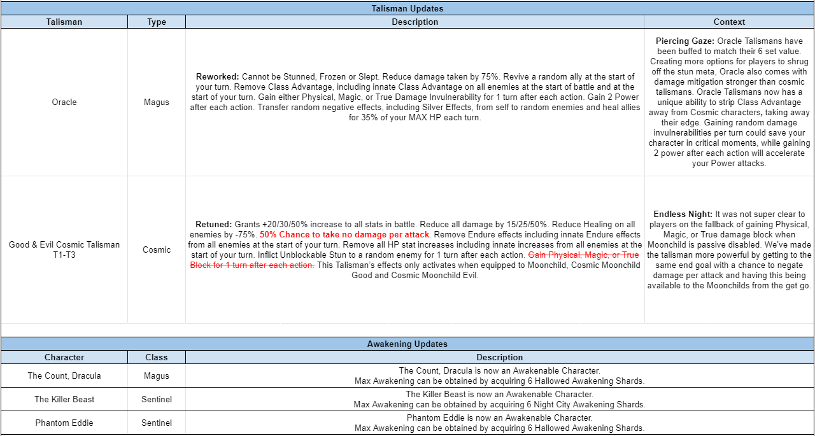Click the Class column header
Viewport: 815px width, 436px height.
[156, 357]
